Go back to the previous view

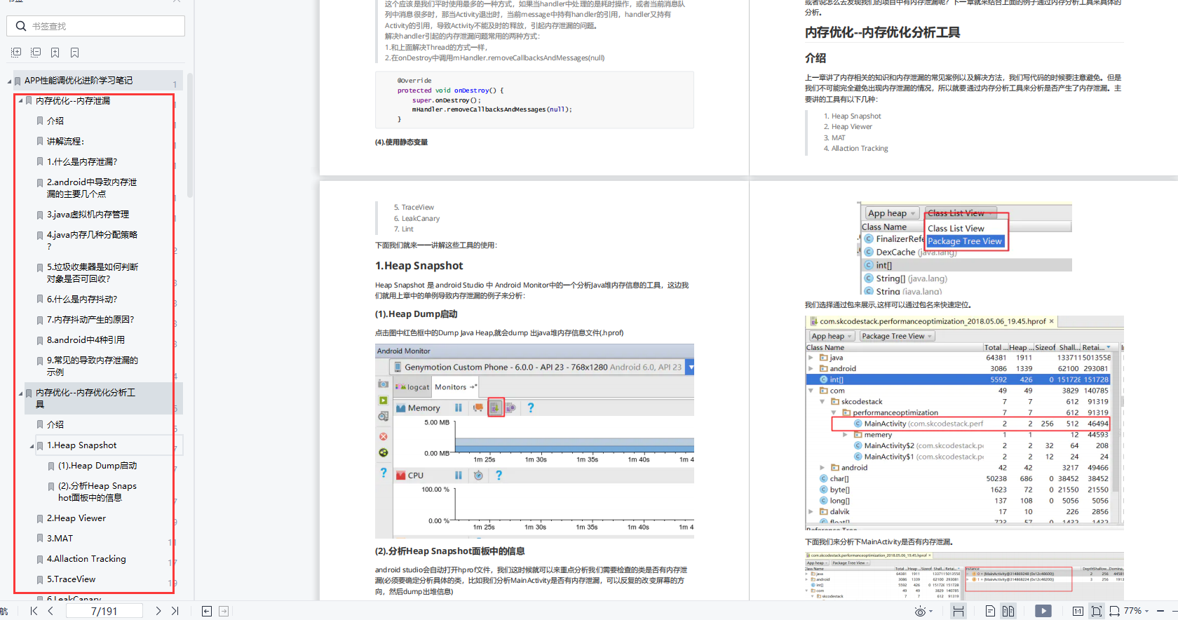point(207,611)
